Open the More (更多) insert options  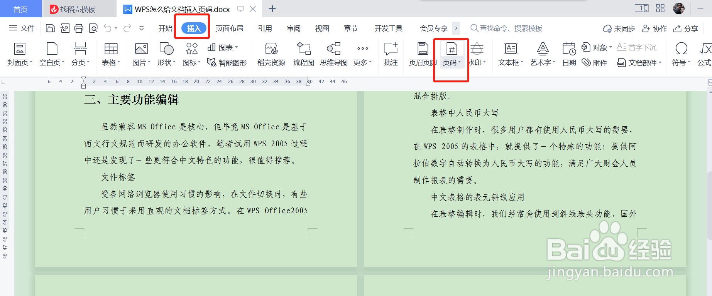362,54
